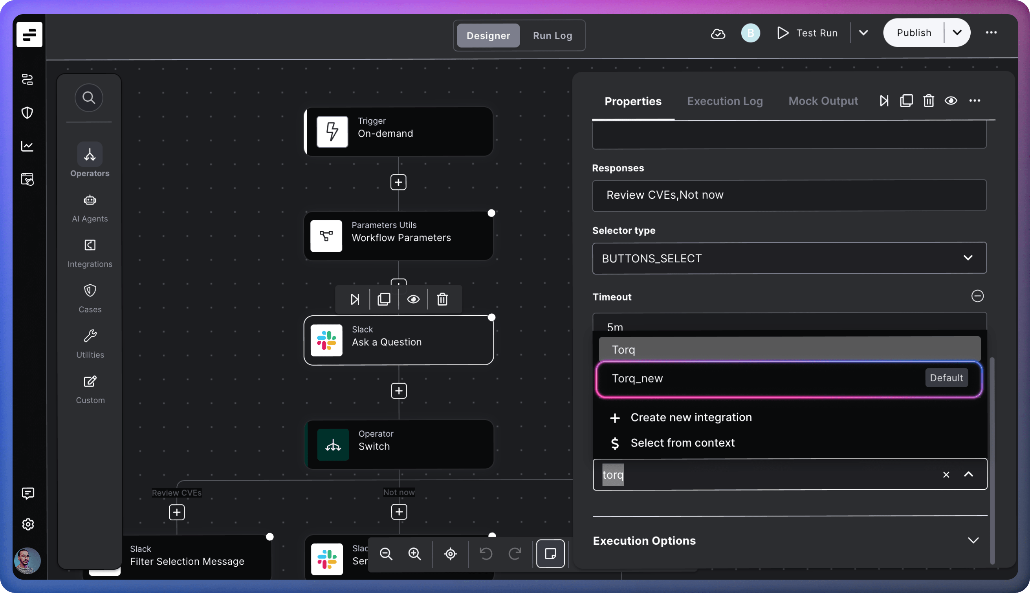The width and height of the screenshot is (1030, 593).
Task: Click Create new integration
Action: click(x=691, y=417)
